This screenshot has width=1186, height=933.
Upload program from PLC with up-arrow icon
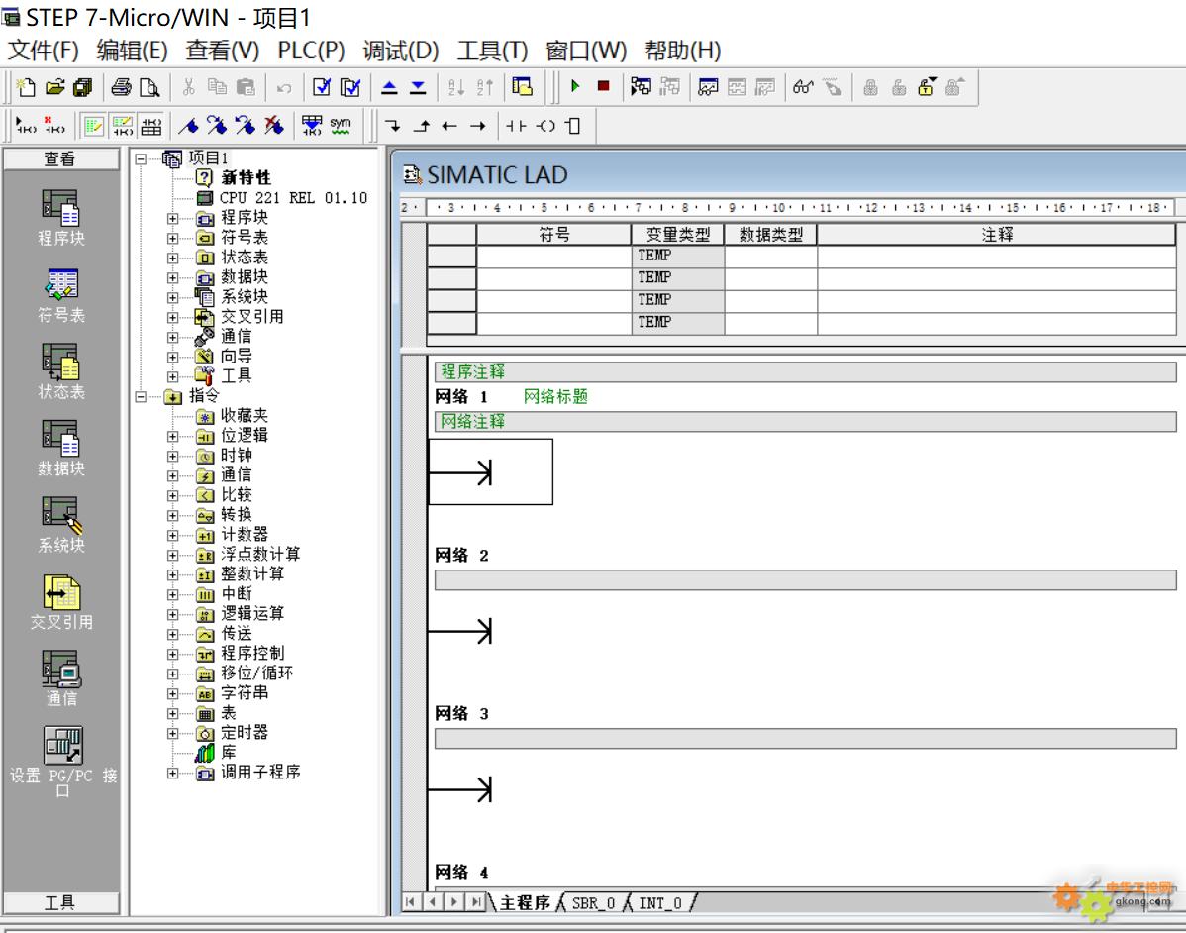tap(389, 87)
